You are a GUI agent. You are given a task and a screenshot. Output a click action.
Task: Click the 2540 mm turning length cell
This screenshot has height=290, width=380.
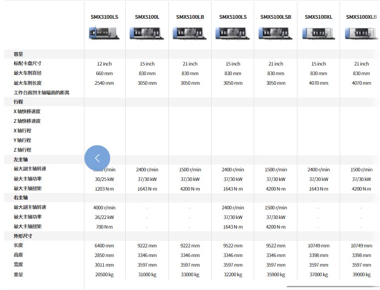(104, 83)
